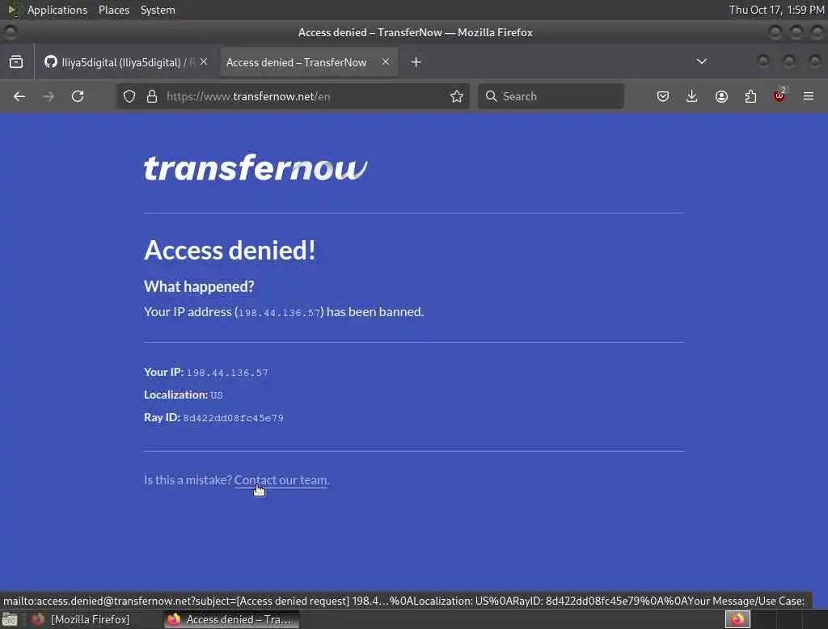Reload the TransferNow page
The height and width of the screenshot is (629, 828).
click(x=78, y=96)
